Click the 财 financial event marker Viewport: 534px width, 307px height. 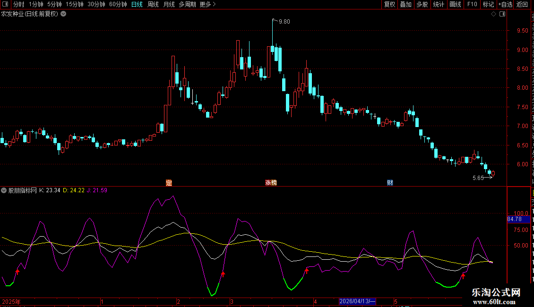pyautogui.click(x=390, y=183)
